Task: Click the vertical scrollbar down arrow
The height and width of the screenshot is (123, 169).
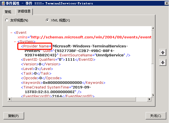Action: [x=152, y=95]
